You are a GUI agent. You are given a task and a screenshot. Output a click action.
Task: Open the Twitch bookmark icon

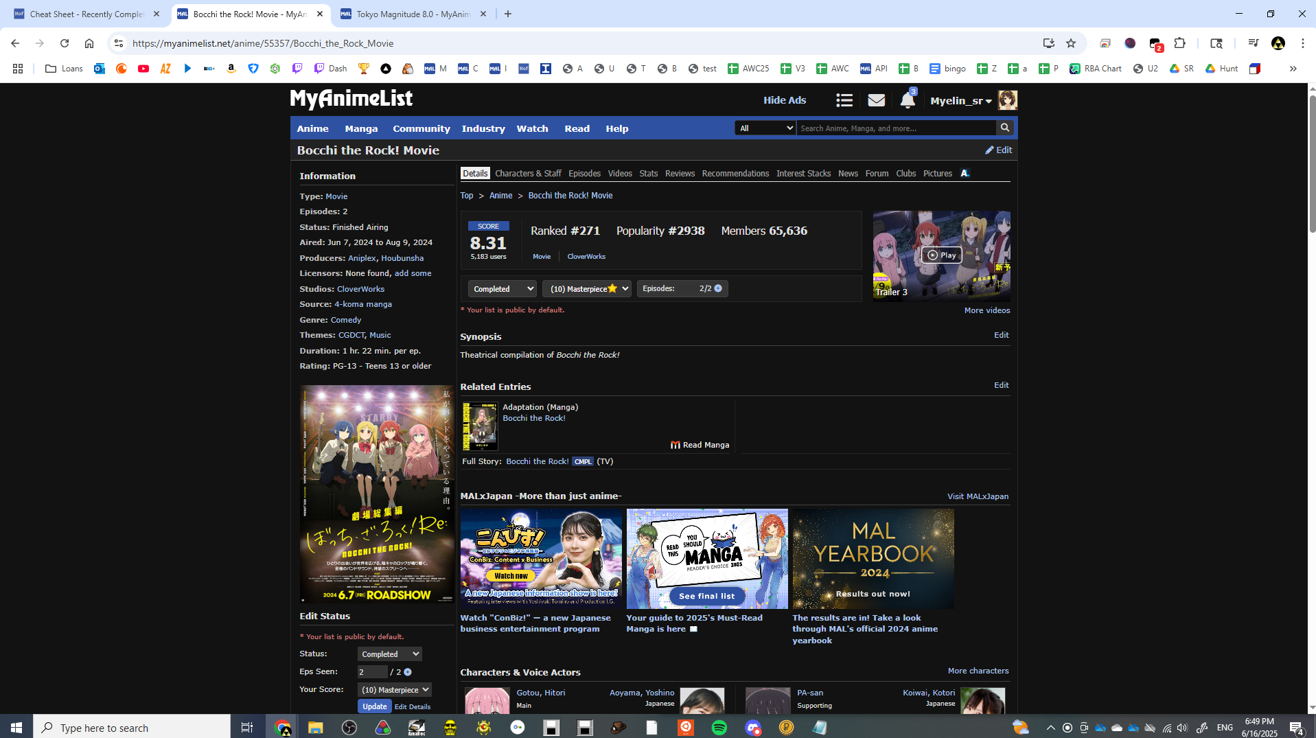(x=297, y=69)
